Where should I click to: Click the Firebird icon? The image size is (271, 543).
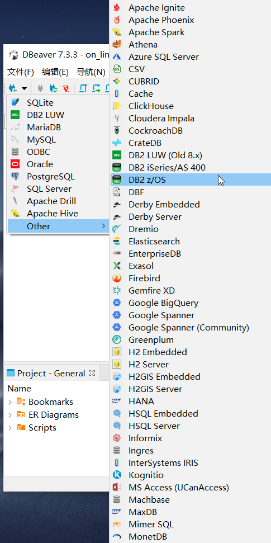117,278
